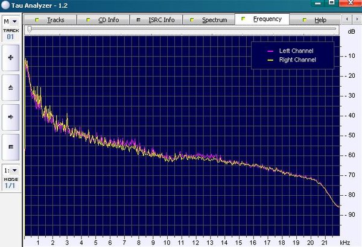Click the slider handle above the graph
The height and width of the screenshot is (247, 362).
29,29
